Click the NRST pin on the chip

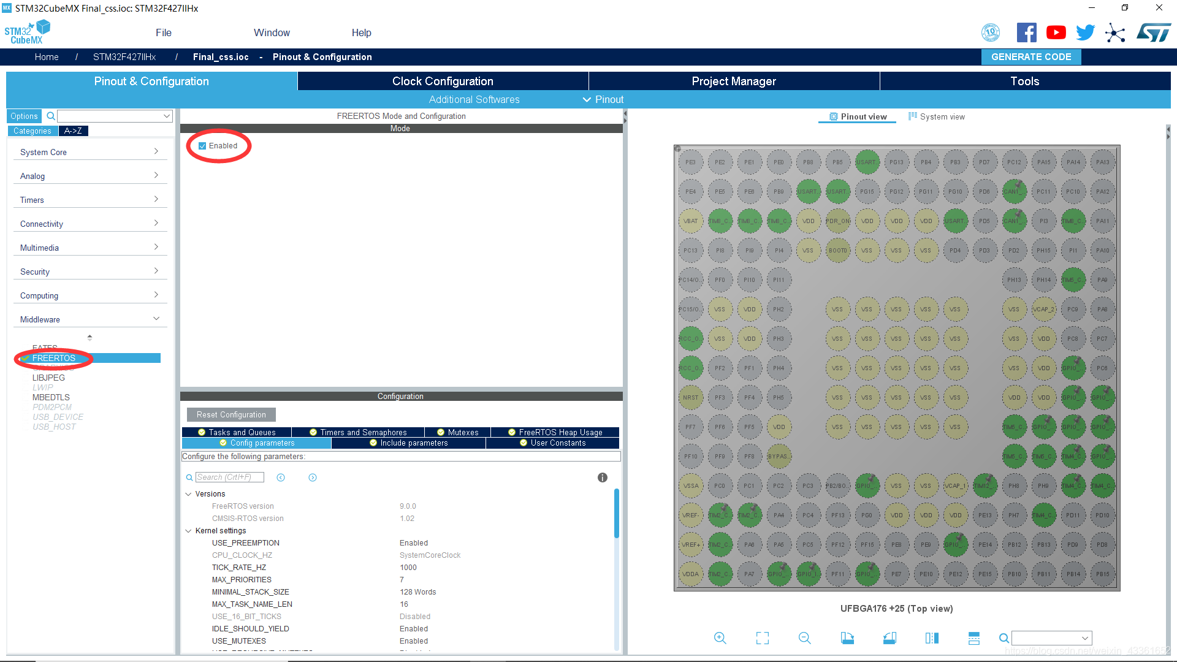coord(691,398)
